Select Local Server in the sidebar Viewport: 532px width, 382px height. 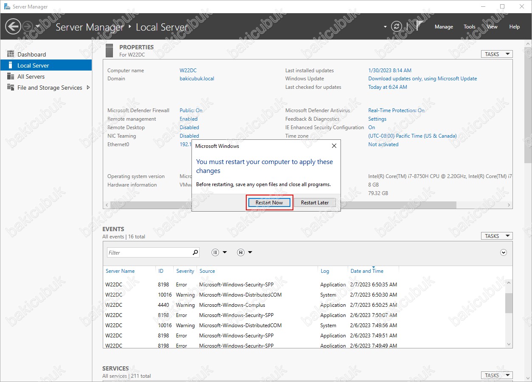coord(46,65)
